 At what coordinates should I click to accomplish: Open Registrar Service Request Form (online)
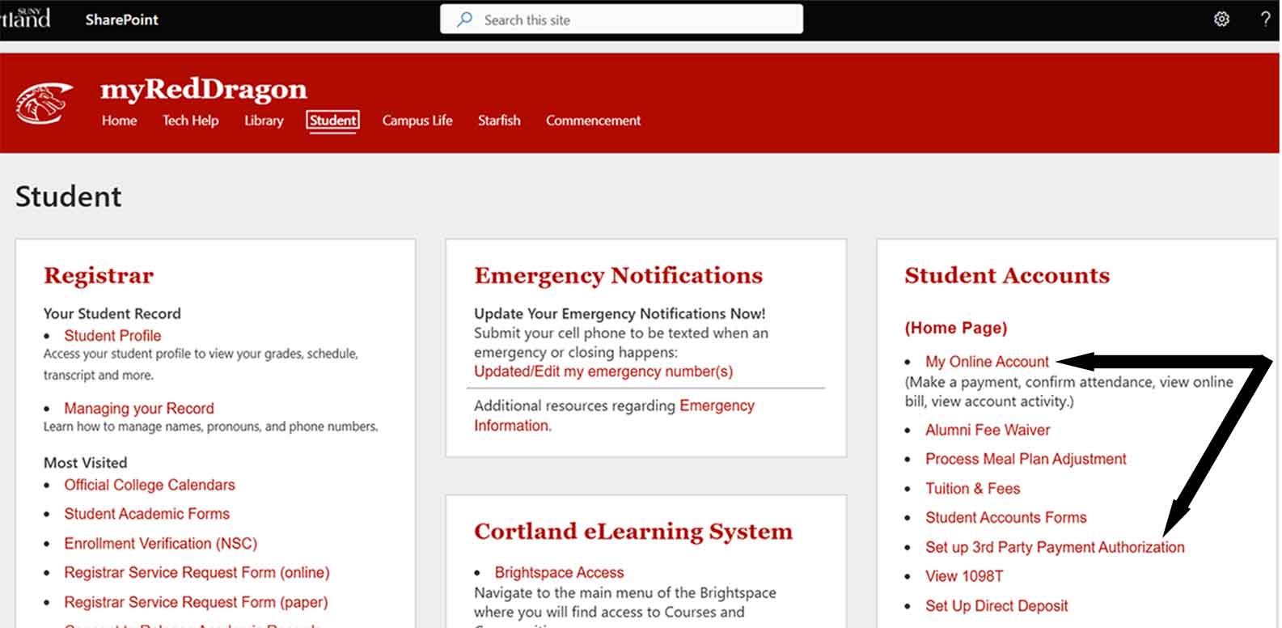coord(197,573)
